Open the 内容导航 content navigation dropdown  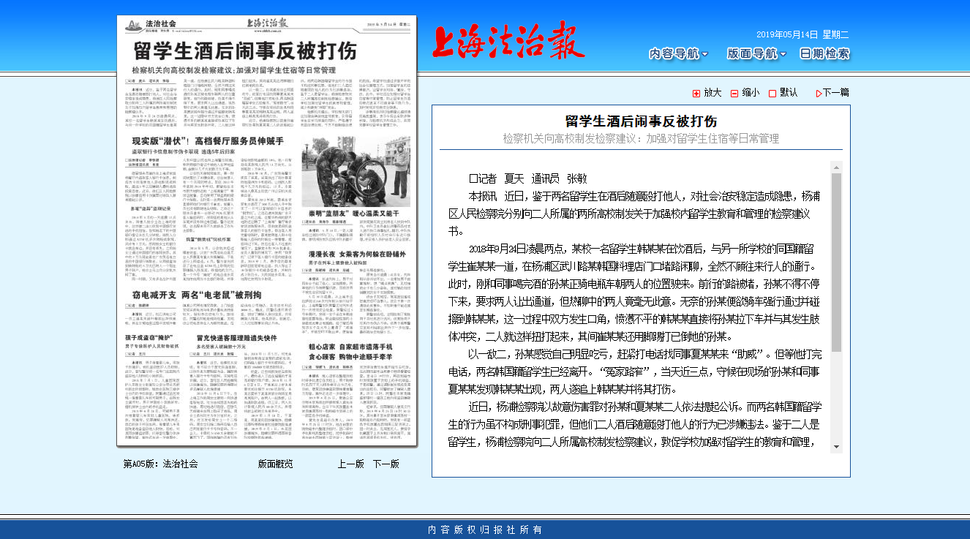(674, 53)
